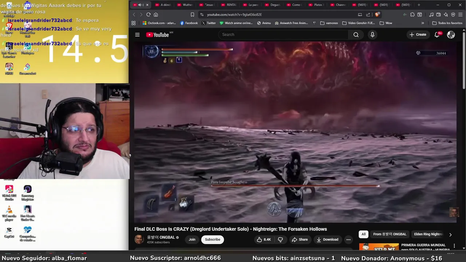
Task: Switch to the Degust tab
Action: [272, 5]
